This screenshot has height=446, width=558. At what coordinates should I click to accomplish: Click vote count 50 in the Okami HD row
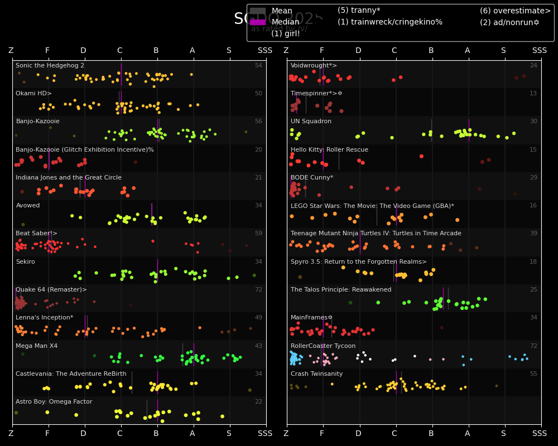pos(258,93)
